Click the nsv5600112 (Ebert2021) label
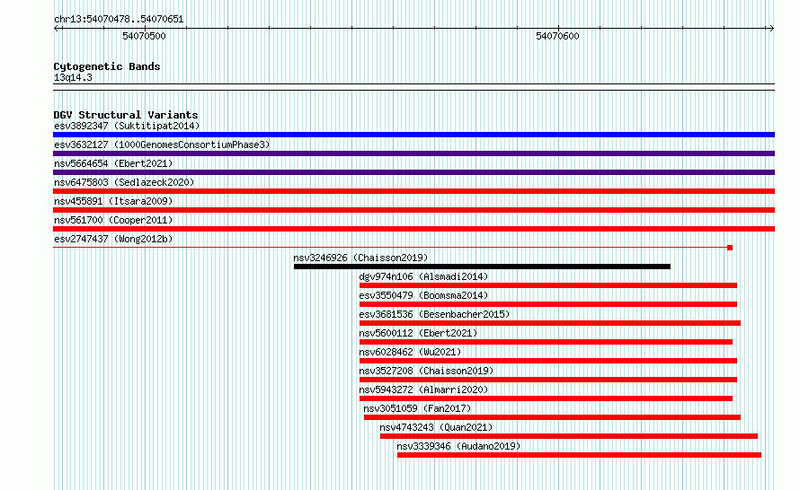 (x=418, y=333)
